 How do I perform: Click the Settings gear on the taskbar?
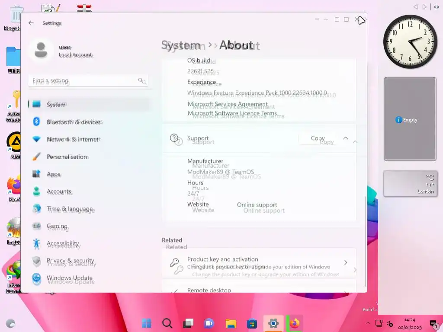coord(273,323)
